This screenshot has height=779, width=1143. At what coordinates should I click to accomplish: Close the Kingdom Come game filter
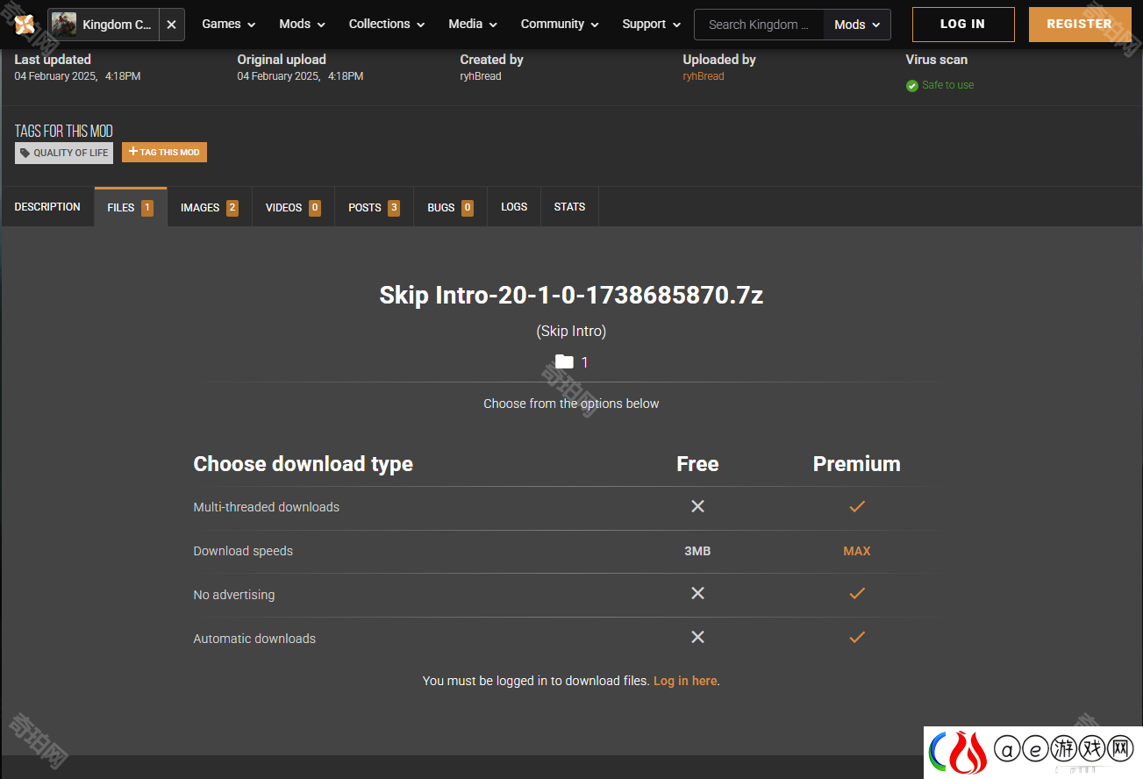click(171, 25)
